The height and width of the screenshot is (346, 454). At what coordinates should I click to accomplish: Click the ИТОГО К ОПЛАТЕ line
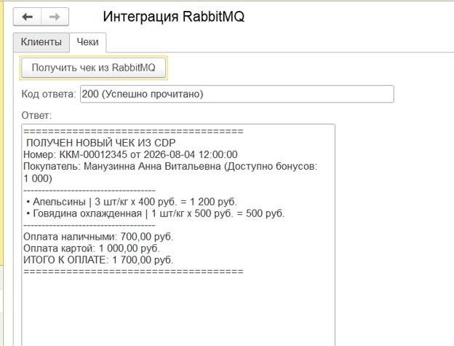click(98, 260)
